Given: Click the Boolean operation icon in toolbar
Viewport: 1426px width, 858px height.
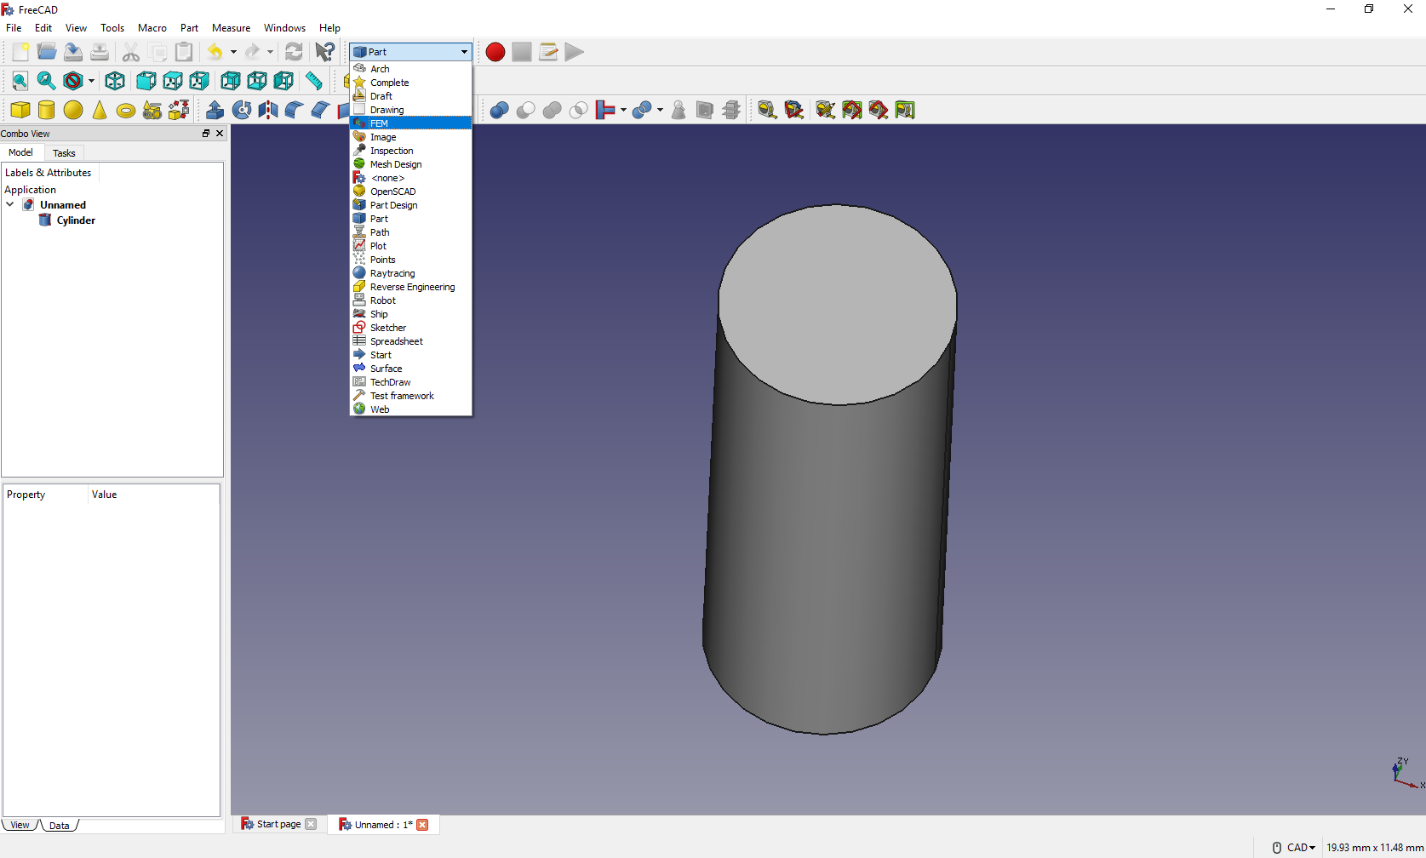Looking at the screenshot, I should (499, 110).
